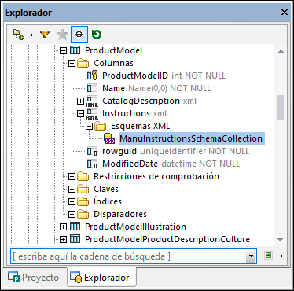Screen dimensions: 294x291
Task: Select CatalogDescription xml label
Action: (149, 101)
